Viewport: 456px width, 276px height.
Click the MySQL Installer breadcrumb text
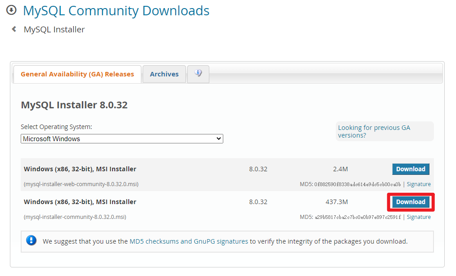[54, 30]
